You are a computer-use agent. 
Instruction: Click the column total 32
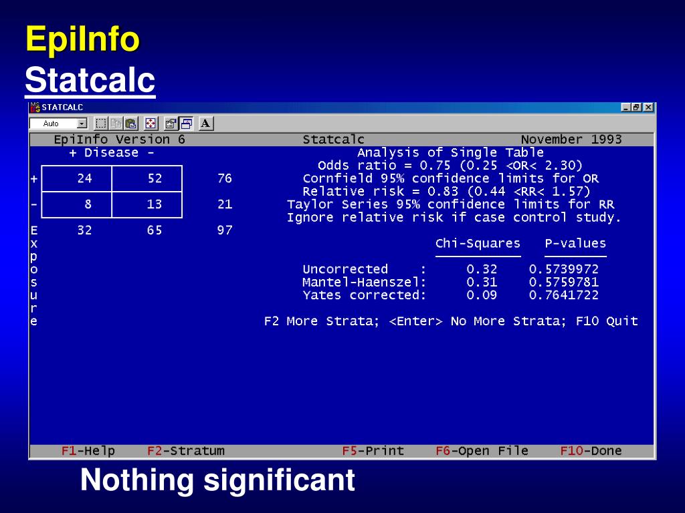(85, 230)
